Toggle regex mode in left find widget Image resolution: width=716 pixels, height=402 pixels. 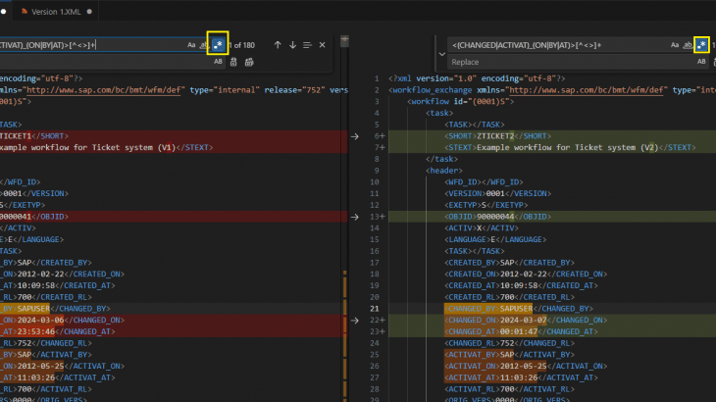tap(218, 45)
